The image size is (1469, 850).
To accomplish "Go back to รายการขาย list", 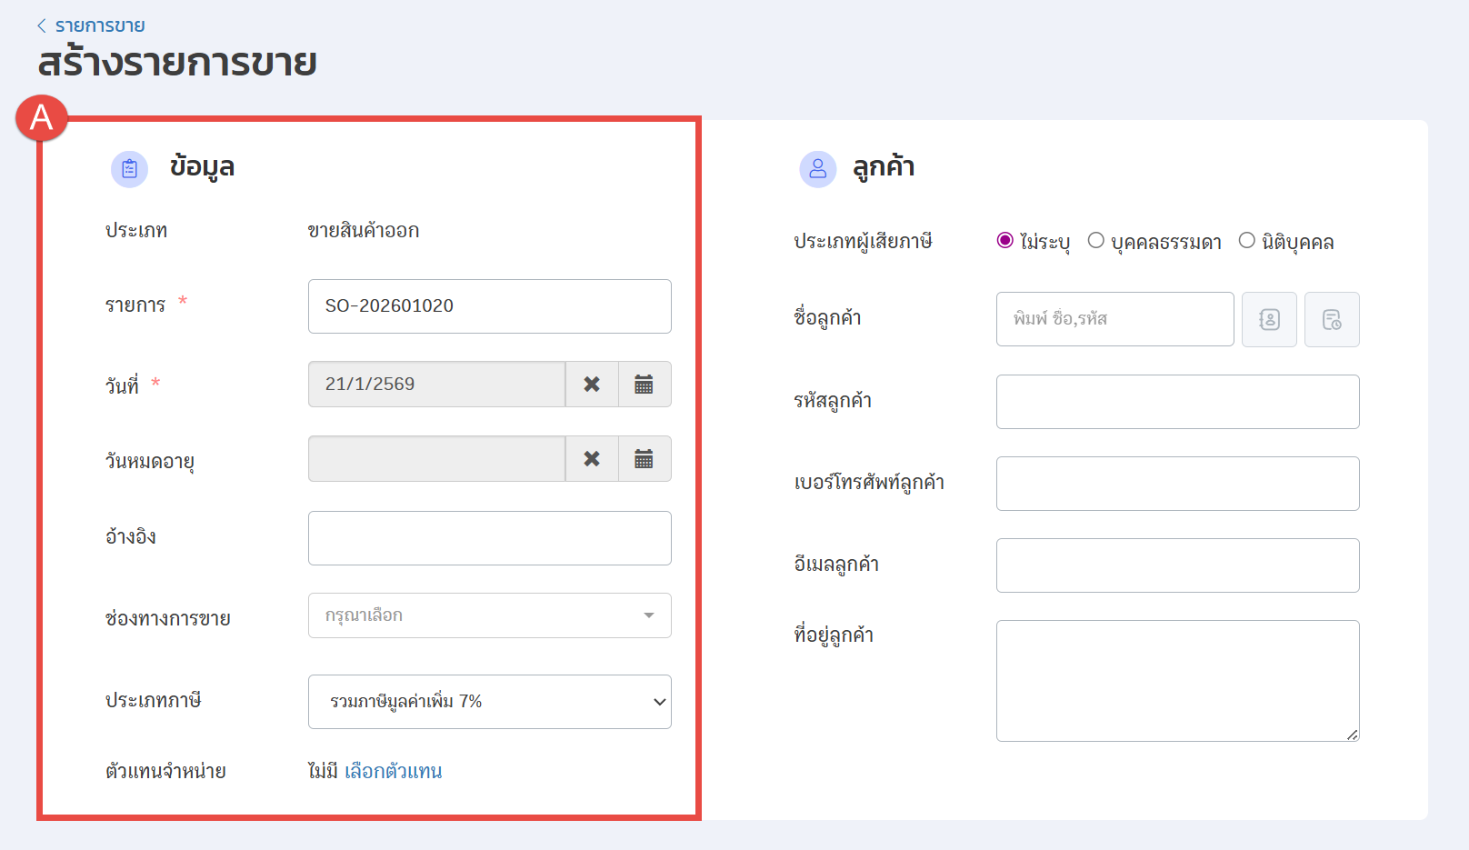I will 91,25.
